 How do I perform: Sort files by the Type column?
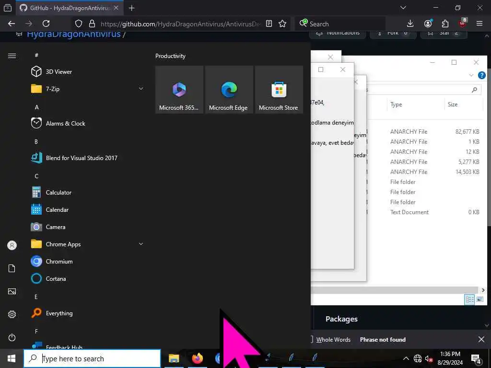(416, 104)
